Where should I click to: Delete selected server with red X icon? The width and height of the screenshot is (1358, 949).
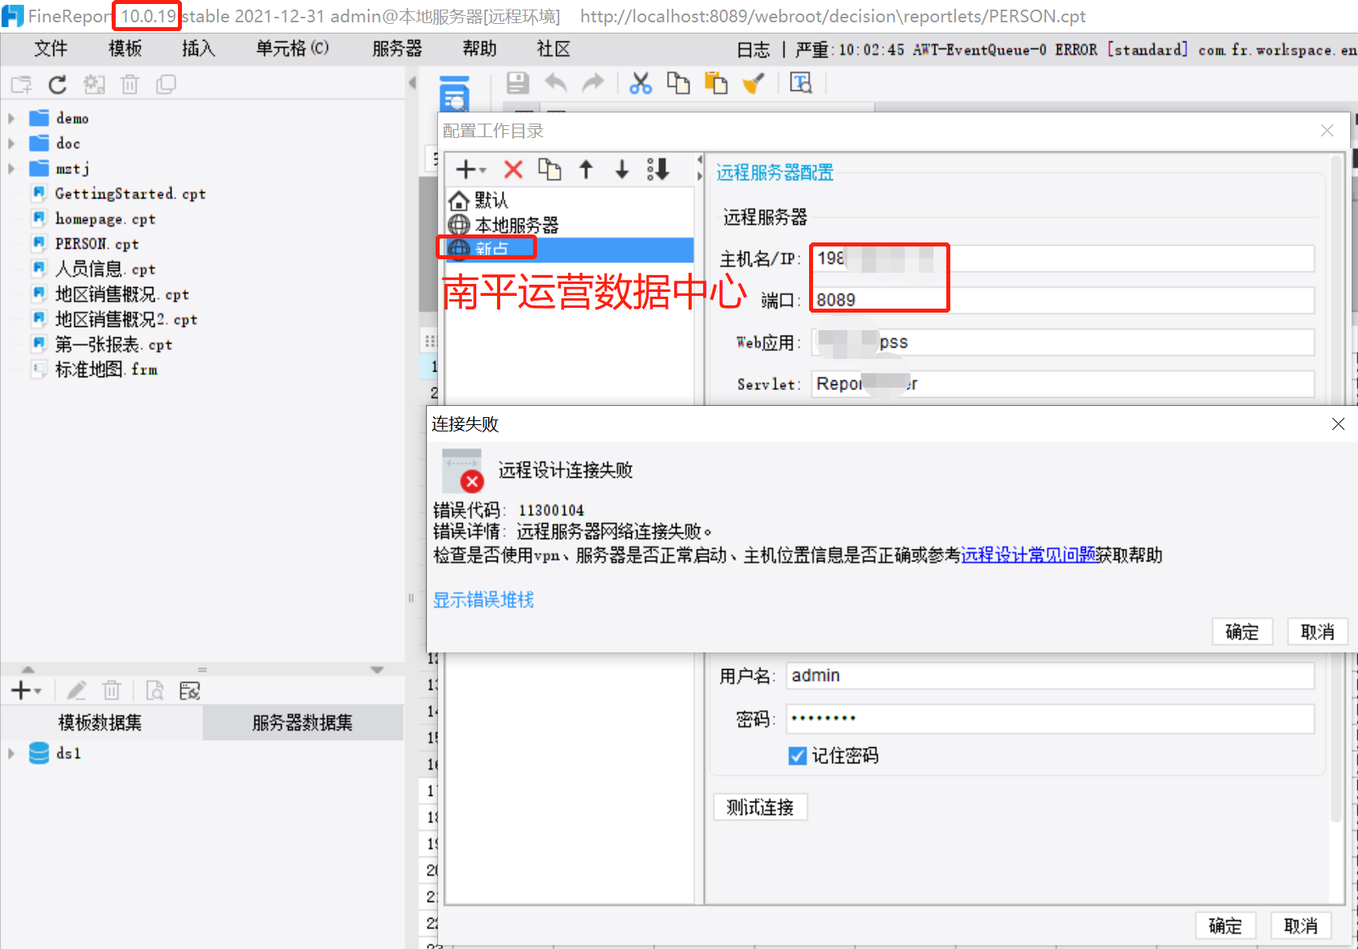coord(513,169)
